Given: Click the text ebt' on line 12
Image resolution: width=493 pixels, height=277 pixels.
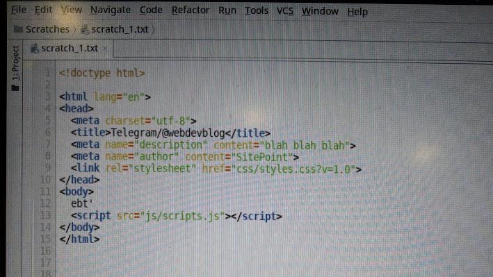Looking at the screenshot, I should click(82, 203).
